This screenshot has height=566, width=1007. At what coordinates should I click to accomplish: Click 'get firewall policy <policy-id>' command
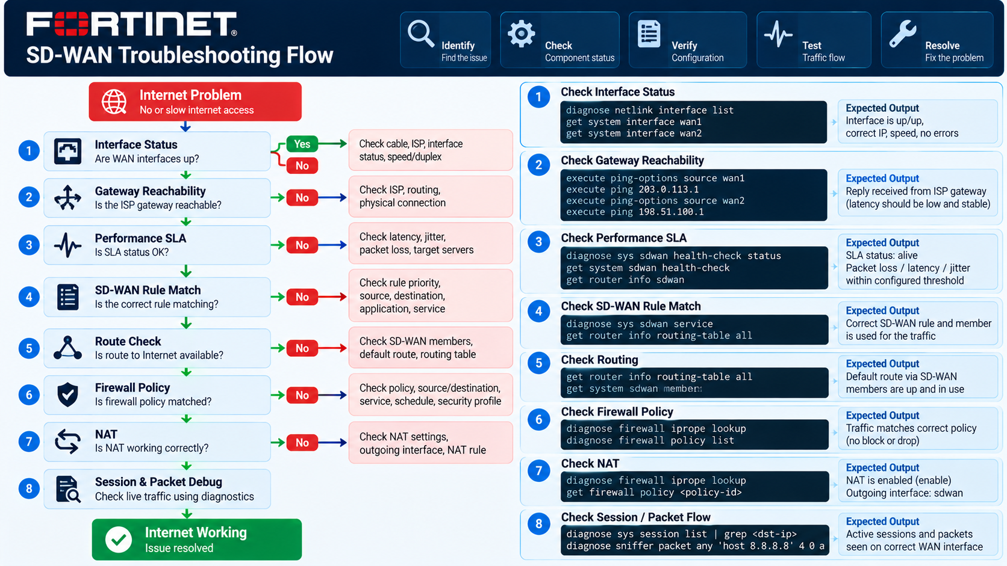[654, 492]
